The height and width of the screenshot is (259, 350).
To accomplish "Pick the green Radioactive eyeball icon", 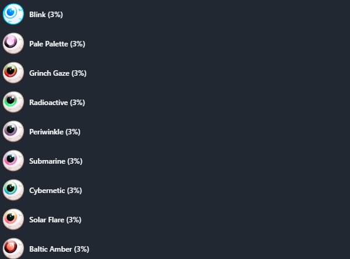I will coord(13,102).
